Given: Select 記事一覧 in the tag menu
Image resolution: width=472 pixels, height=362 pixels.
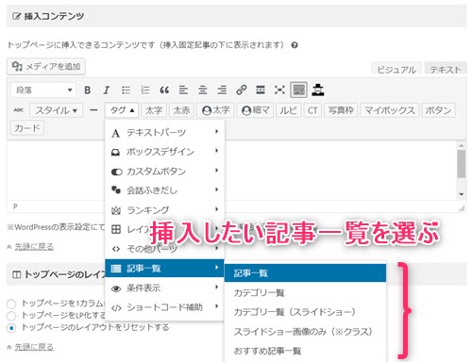Looking at the screenshot, I should 164,268.
